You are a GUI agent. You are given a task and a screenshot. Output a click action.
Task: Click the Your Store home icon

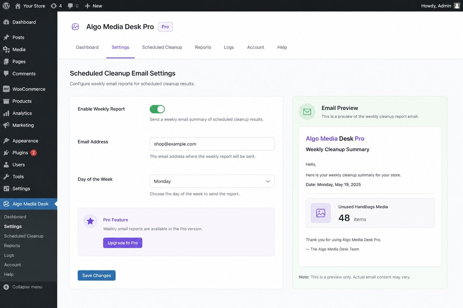pos(18,6)
